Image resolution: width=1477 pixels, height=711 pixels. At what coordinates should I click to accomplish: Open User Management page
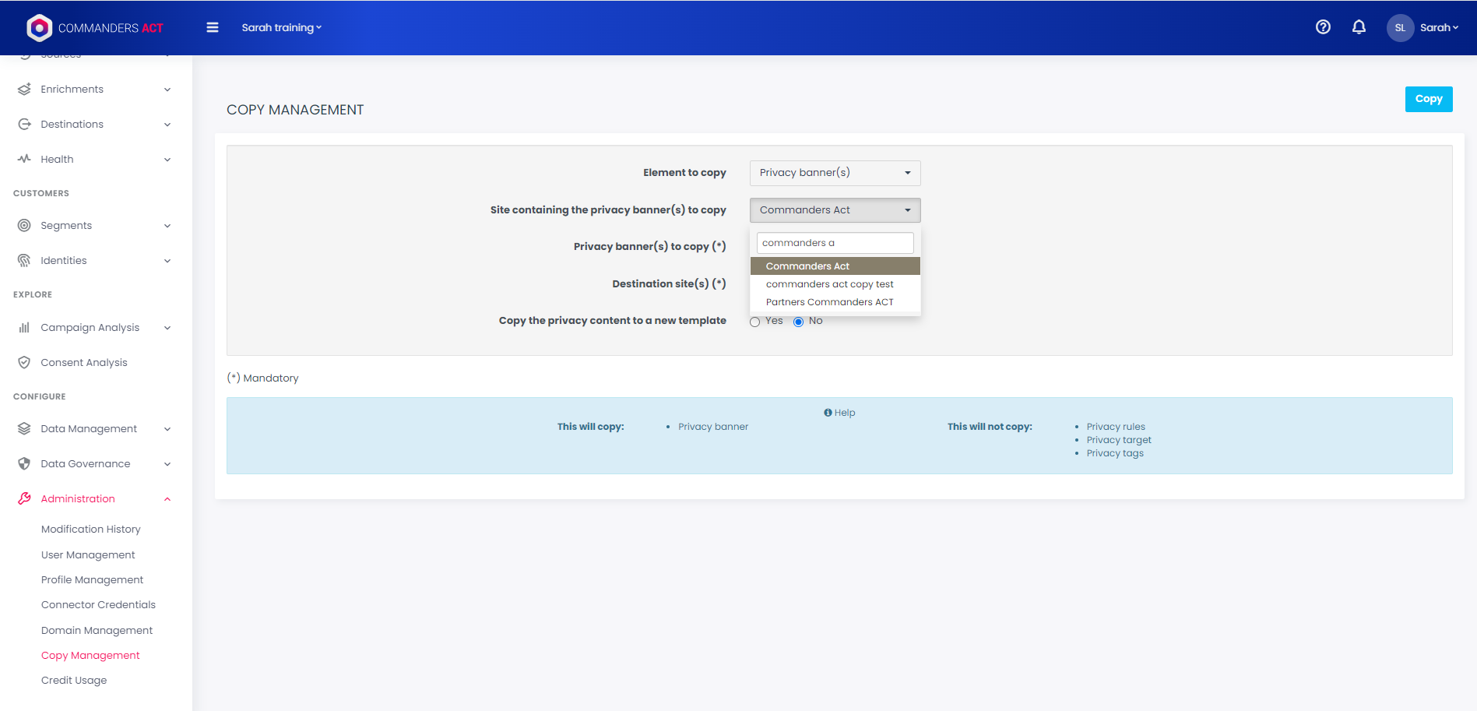(88, 555)
